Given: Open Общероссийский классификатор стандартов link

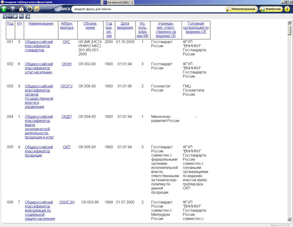Looking at the screenshot, I should coord(39,46).
